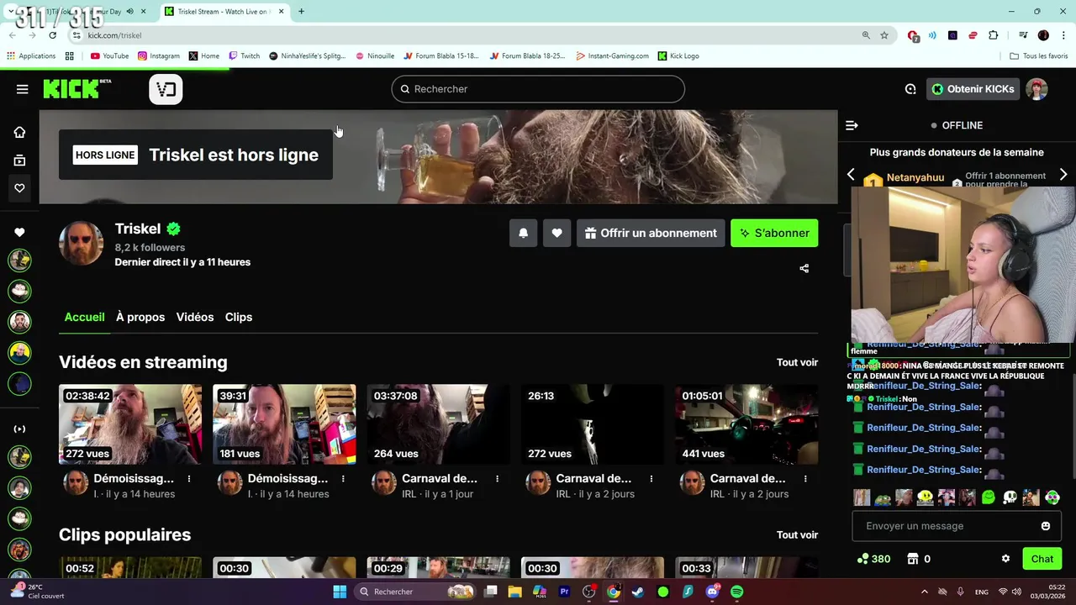Open Following heart icon in left sidebar
Viewport: 1076px width, 605px height.
[x=19, y=188]
